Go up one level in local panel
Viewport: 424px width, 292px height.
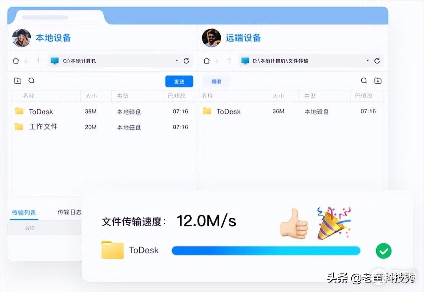(x=38, y=61)
